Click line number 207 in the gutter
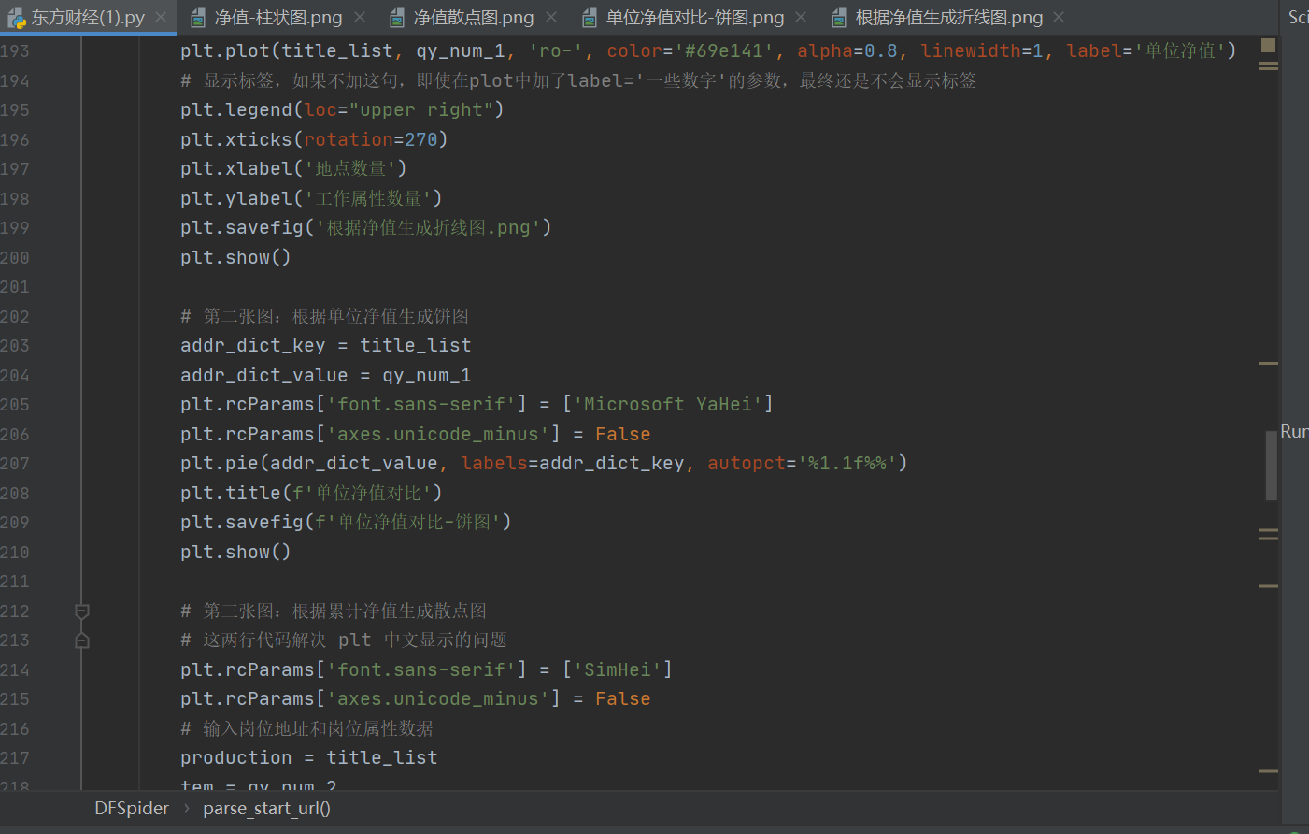This screenshot has width=1309, height=834. coord(15,464)
